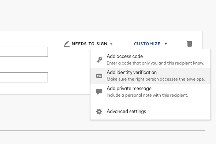Open the NEEDS TO SIGN role selector
This screenshot has width=216, height=144.
pyautogui.click(x=88, y=44)
